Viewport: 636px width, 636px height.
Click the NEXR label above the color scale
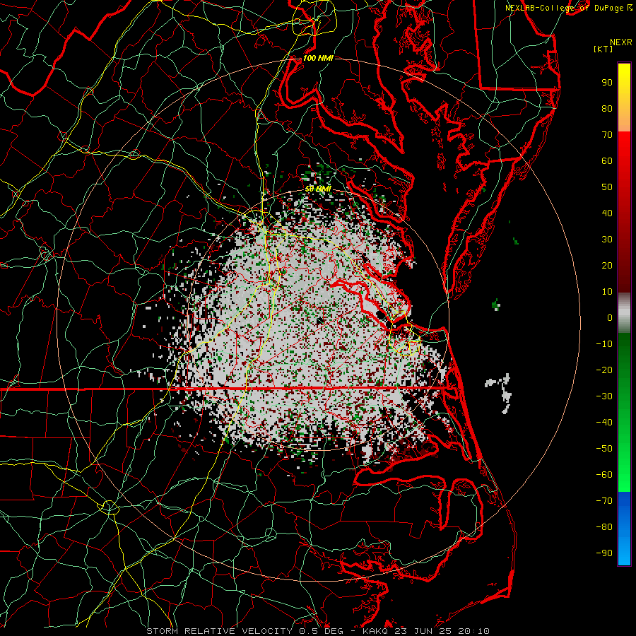[621, 42]
